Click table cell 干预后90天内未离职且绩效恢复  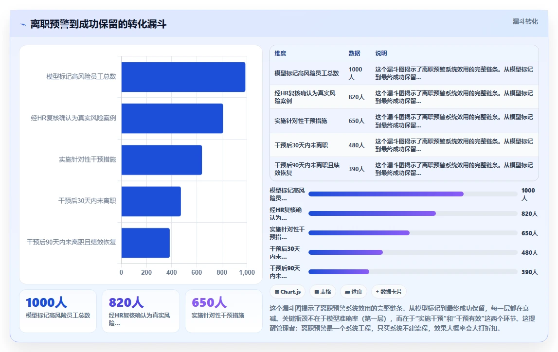tap(307, 169)
